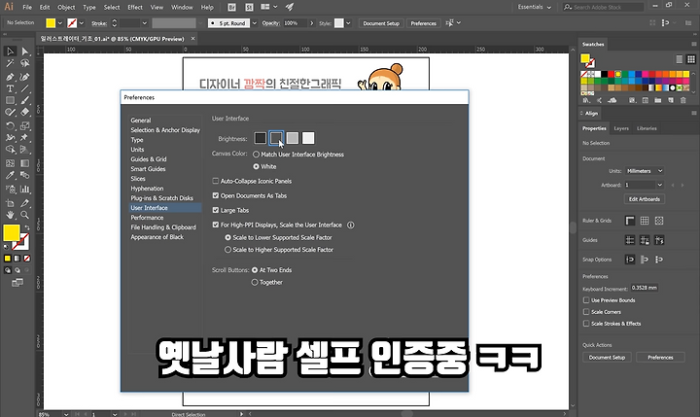
Task: Select Scale to Higher Supported Scale Factor
Action: click(228, 250)
